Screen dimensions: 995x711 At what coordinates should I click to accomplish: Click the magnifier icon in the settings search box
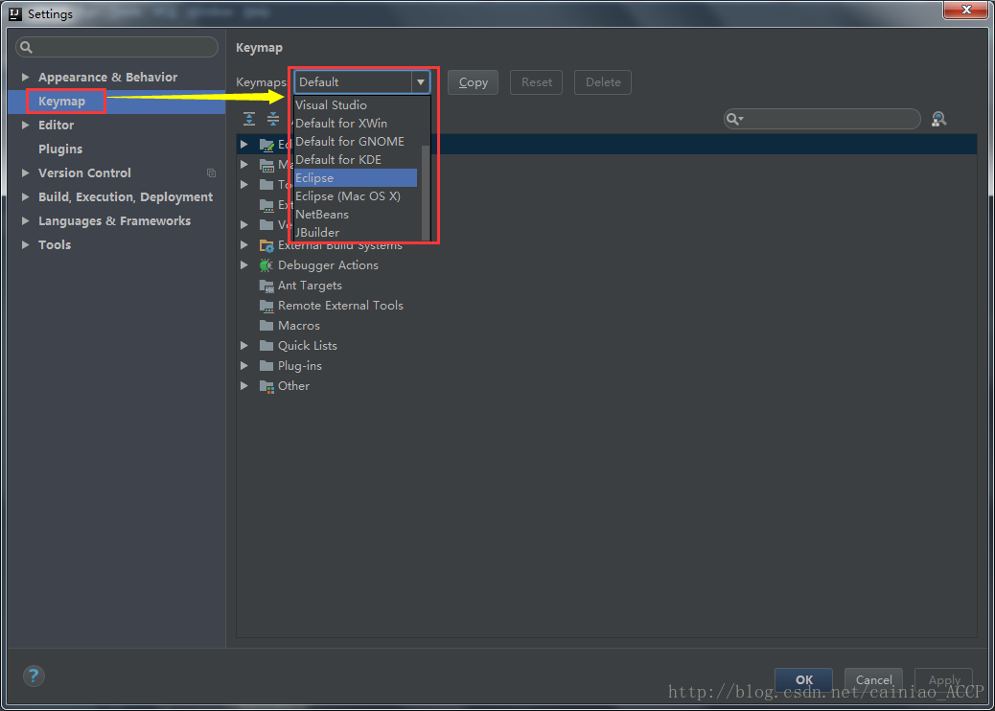coord(26,47)
